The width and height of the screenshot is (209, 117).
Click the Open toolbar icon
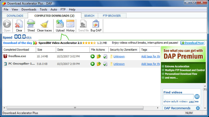click(7, 24)
